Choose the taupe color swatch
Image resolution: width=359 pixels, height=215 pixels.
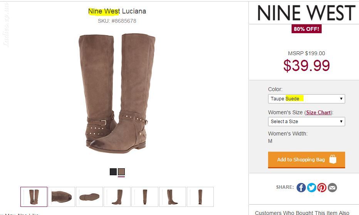coord(121,172)
